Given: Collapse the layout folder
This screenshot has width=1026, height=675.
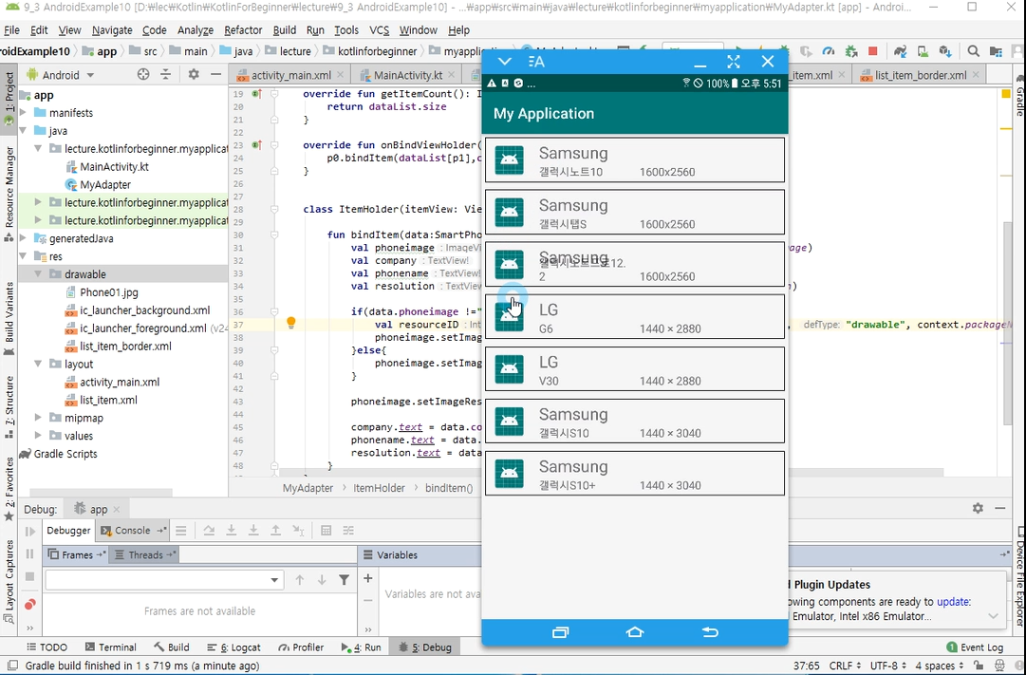Looking at the screenshot, I should [38, 364].
